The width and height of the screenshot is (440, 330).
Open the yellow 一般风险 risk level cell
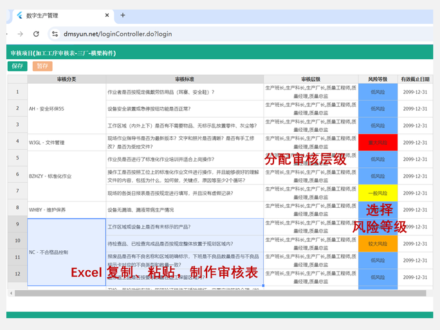tap(378, 192)
